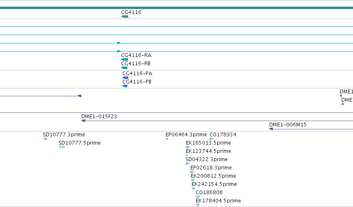Screen dimensions: 353x207
Task: Click the upper teal right-pointing transcript arrowhead
Action: coord(119,43)
